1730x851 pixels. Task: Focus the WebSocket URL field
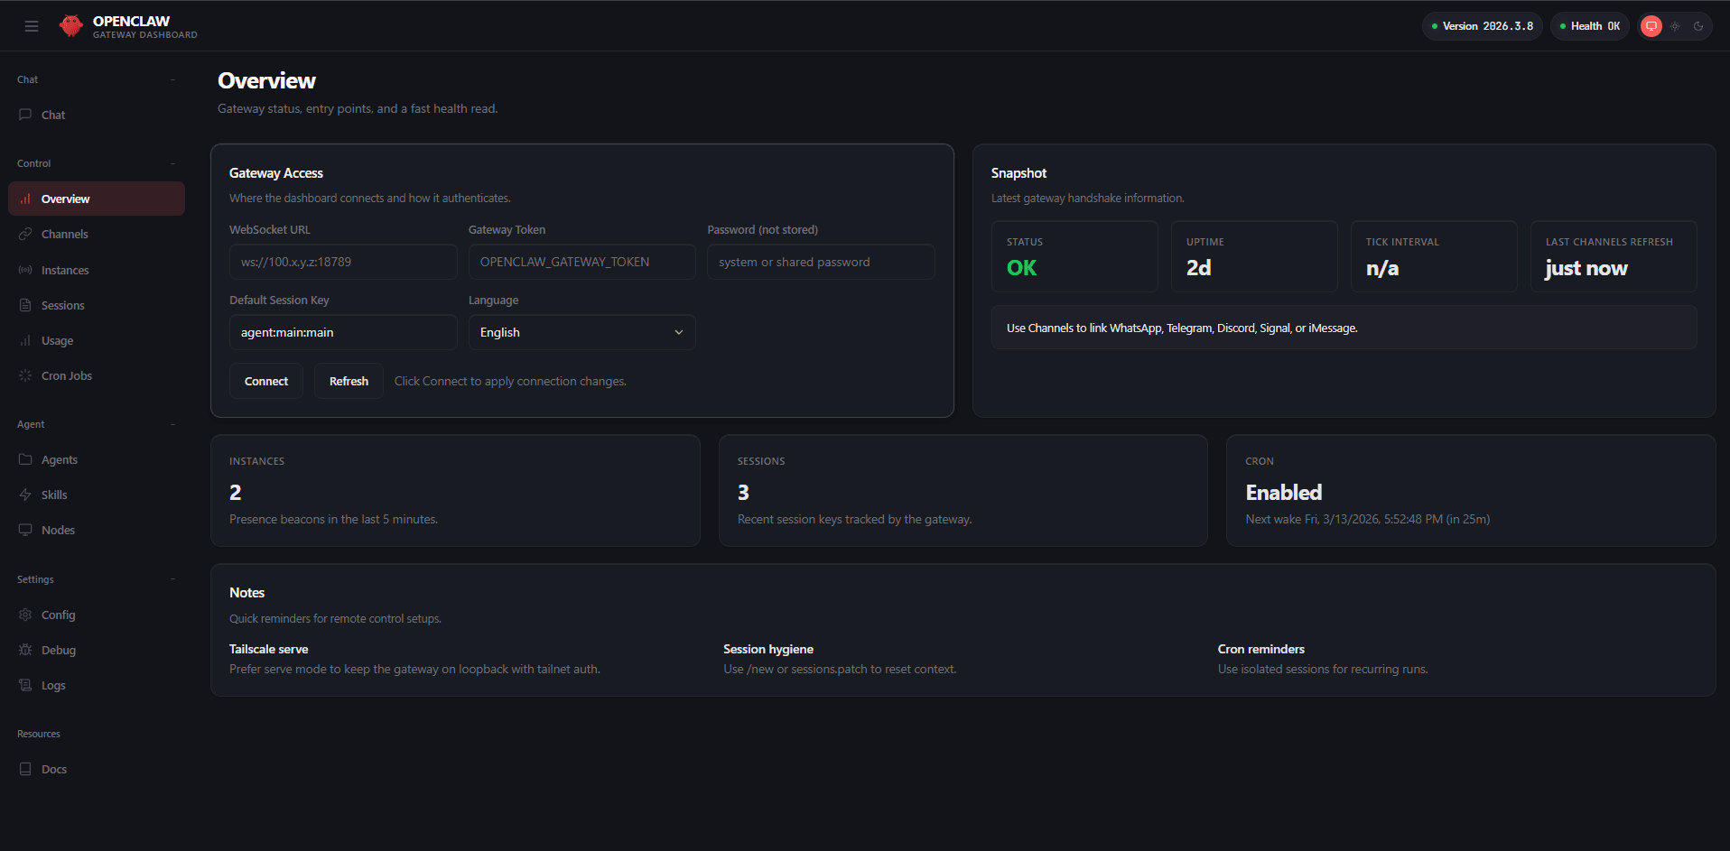[343, 262]
